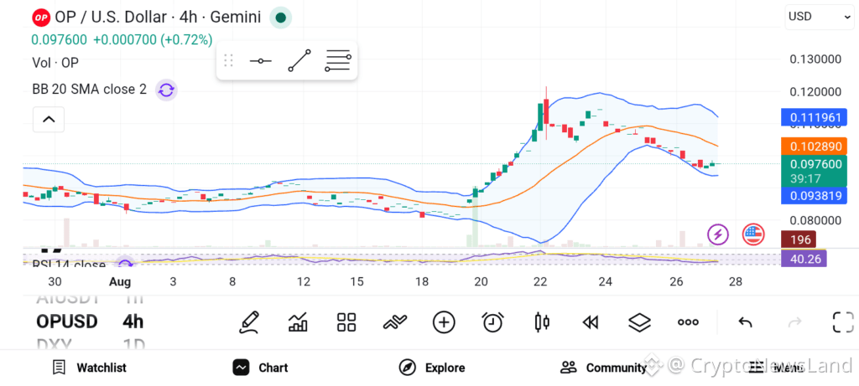The width and height of the screenshot is (859, 386).
Task: Undo last action with the back arrow
Action: tap(745, 322)
